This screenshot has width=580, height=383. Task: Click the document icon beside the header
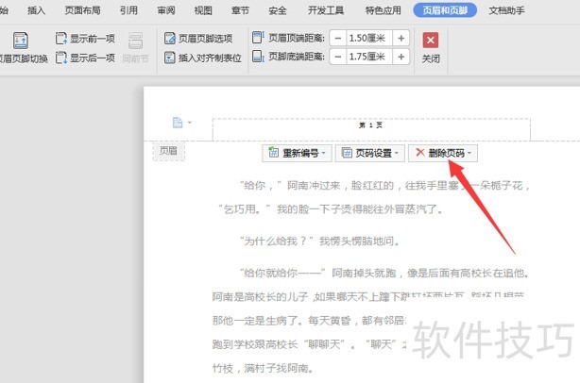178,123
